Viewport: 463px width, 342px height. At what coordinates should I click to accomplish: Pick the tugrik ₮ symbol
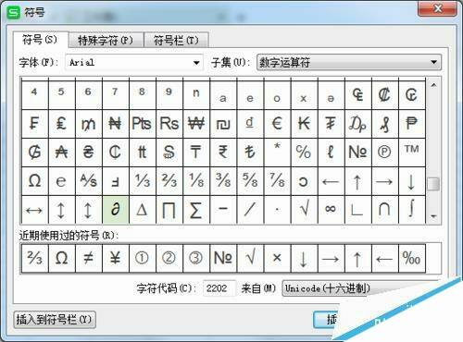pyautogui.click(x=331, y=124)
